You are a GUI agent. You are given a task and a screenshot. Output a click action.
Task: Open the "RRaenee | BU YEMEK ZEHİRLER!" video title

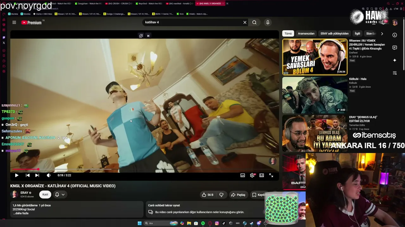367,44
